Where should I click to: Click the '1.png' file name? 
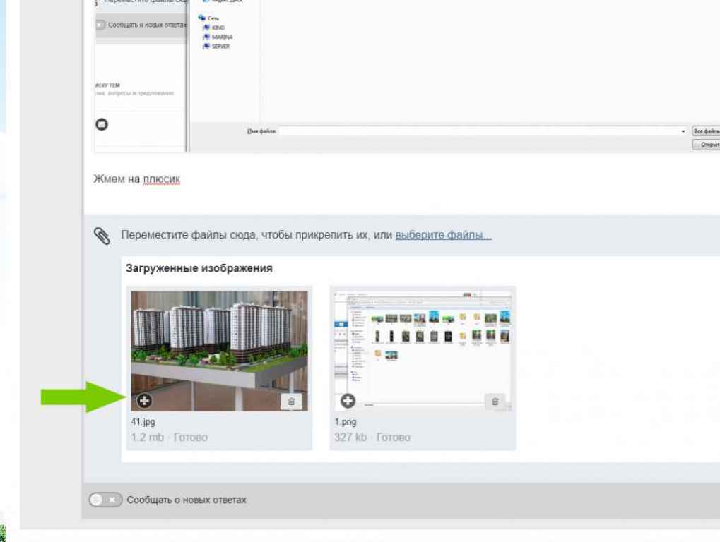click(x=346, y=422)
